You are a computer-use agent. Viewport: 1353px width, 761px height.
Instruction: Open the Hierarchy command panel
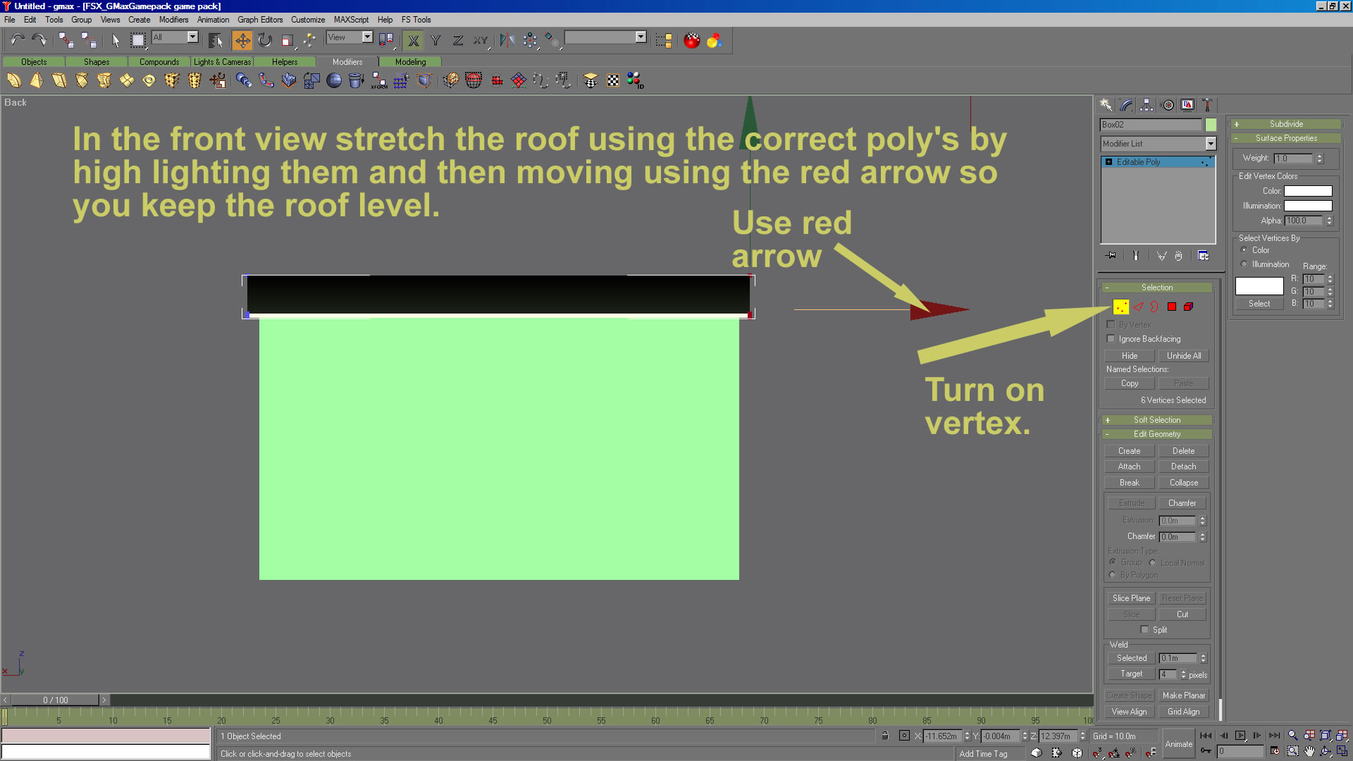[x=1147, y=105]
